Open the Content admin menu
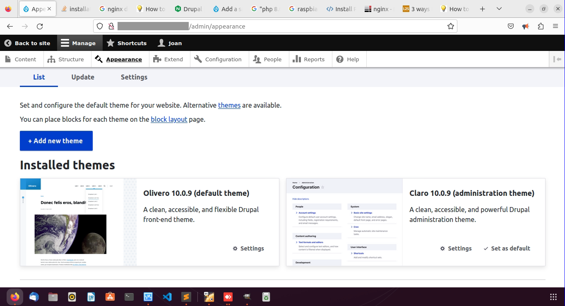 (21, 59)
